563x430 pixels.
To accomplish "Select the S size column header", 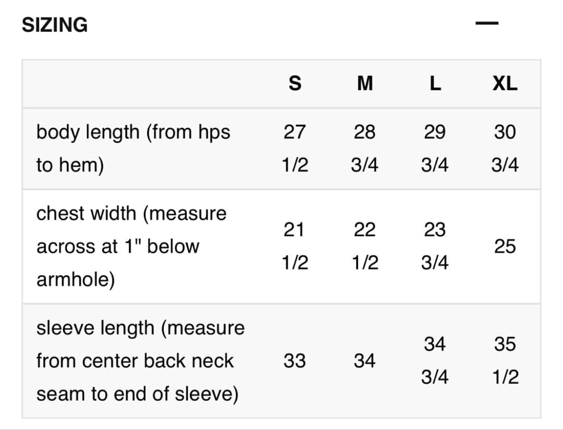I will click(x=295, y=83).
